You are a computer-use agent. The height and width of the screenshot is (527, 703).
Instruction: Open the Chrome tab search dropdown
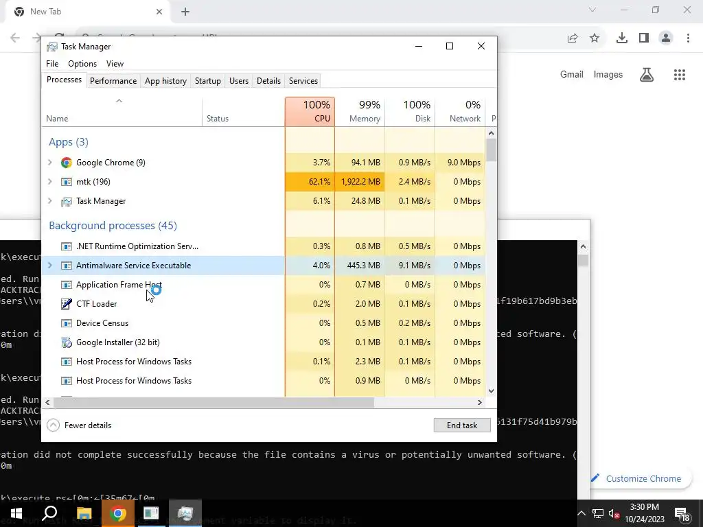click(x=592, y=10)
